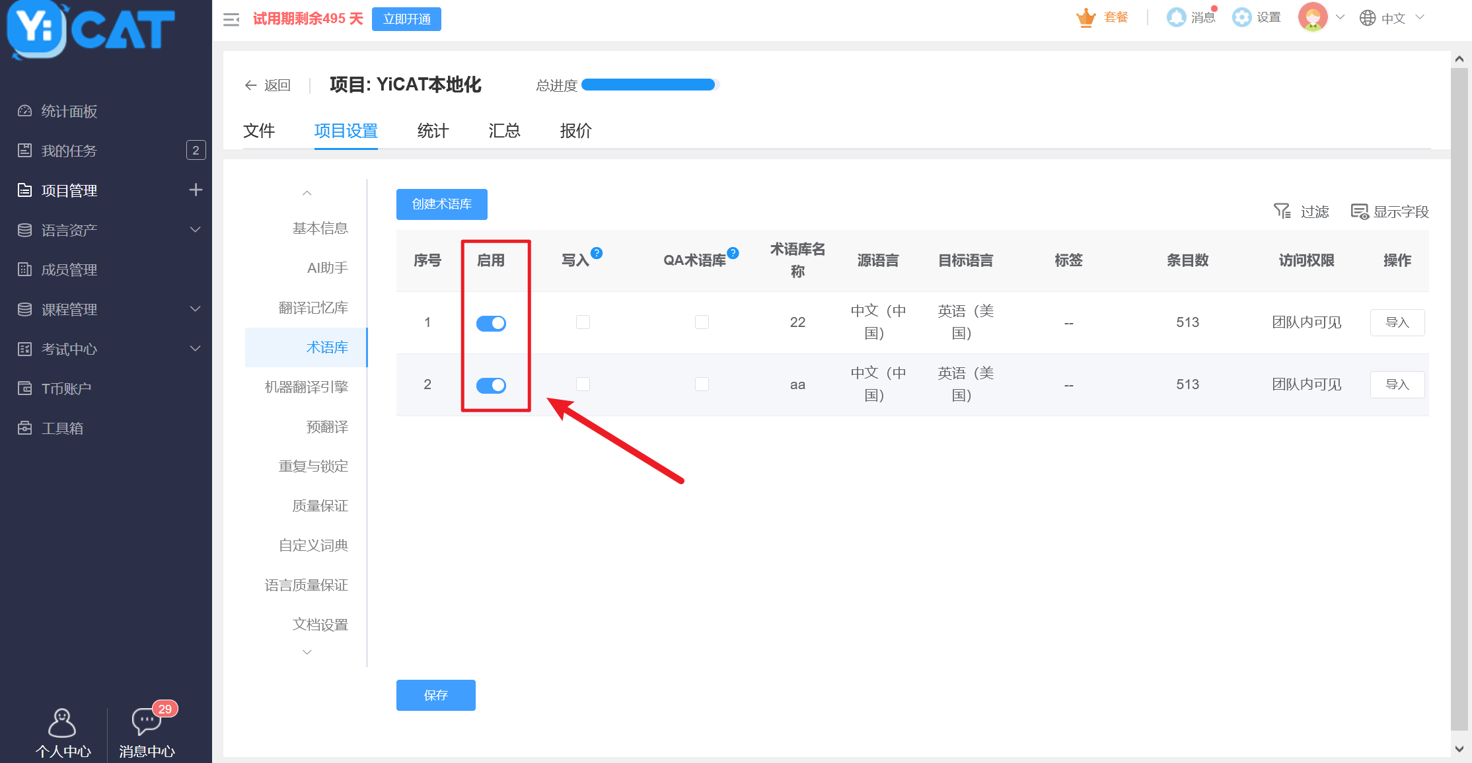Screen dimensions: 1472x763
Task: Open the crown package (套餐) icon
Action: [1086, 18]
